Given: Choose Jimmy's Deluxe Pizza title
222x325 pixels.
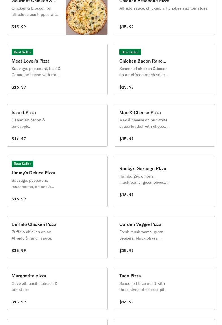Looking at the screenshot, I should coord(33,173).
